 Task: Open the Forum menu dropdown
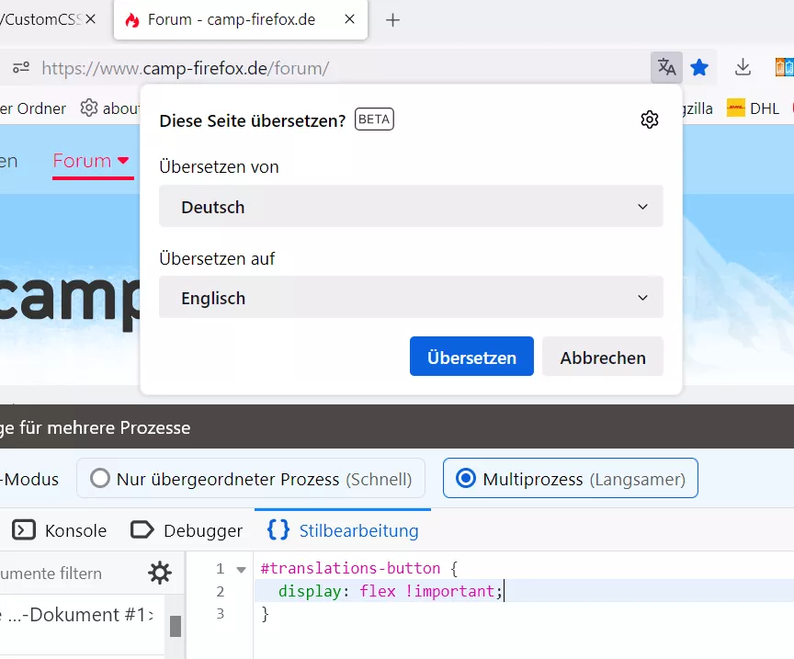(x=91, y=161)
